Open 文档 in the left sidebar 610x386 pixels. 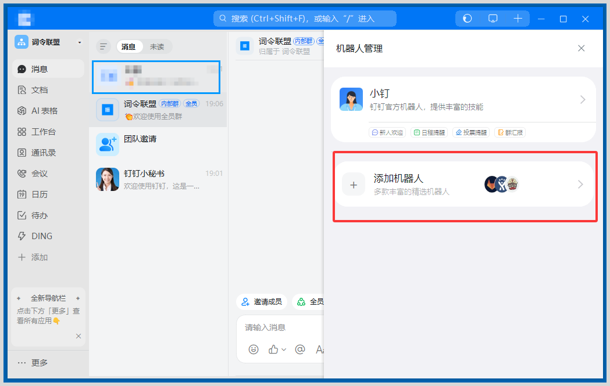click(x=39, y=90)
